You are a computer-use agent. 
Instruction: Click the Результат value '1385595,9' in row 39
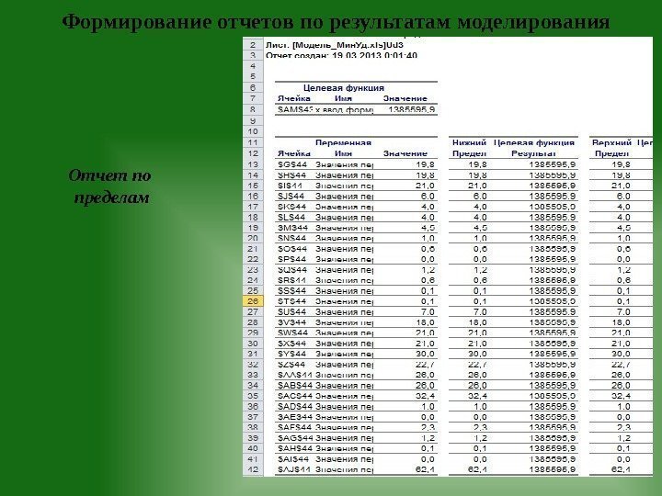pyautogui.click(x=553, y=438)
